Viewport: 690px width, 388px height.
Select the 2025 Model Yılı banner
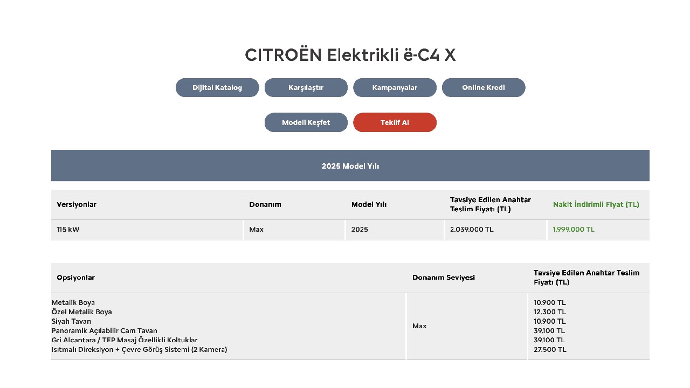tap(350, 166)
